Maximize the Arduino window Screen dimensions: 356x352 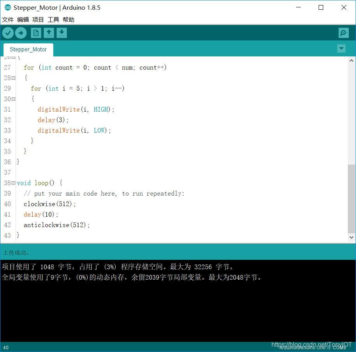coord(321,7)
